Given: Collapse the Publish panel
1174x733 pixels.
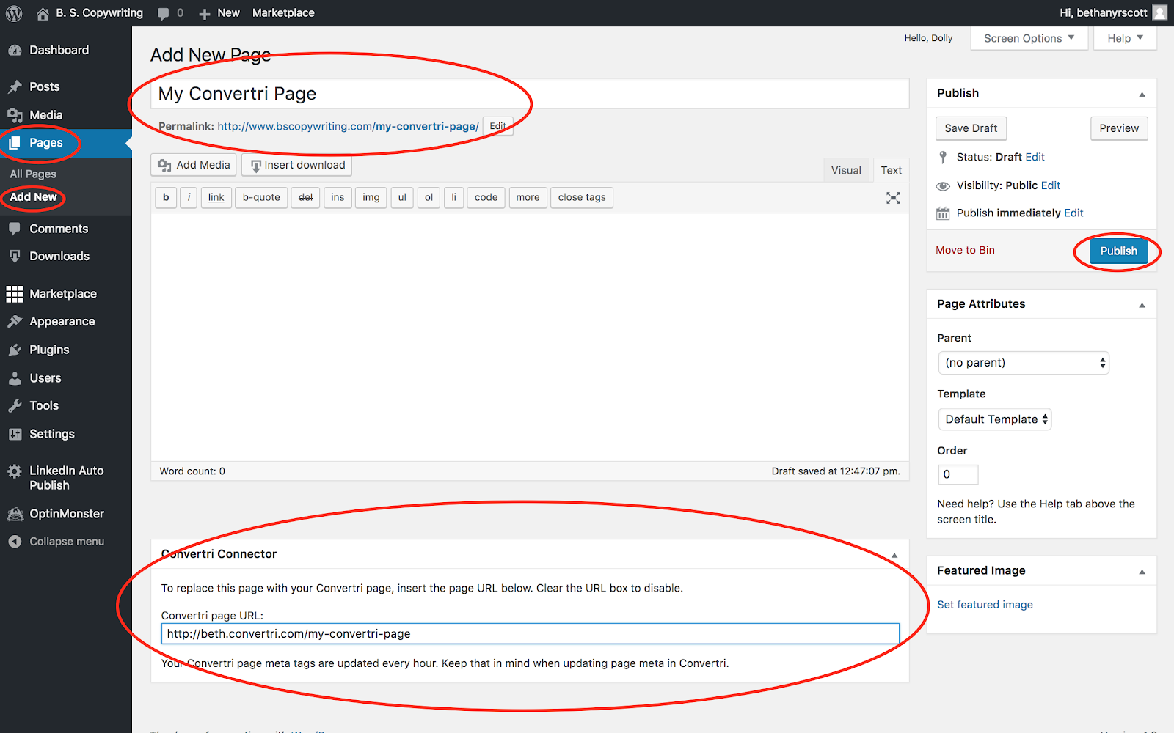Looking at the screenshot, I should 1142,94.
